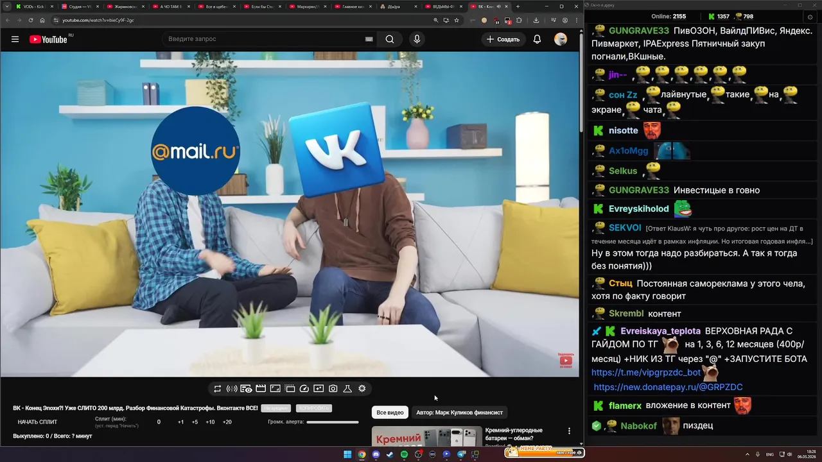Click the Создать create button
822x462 pixels.
(503, 39)
